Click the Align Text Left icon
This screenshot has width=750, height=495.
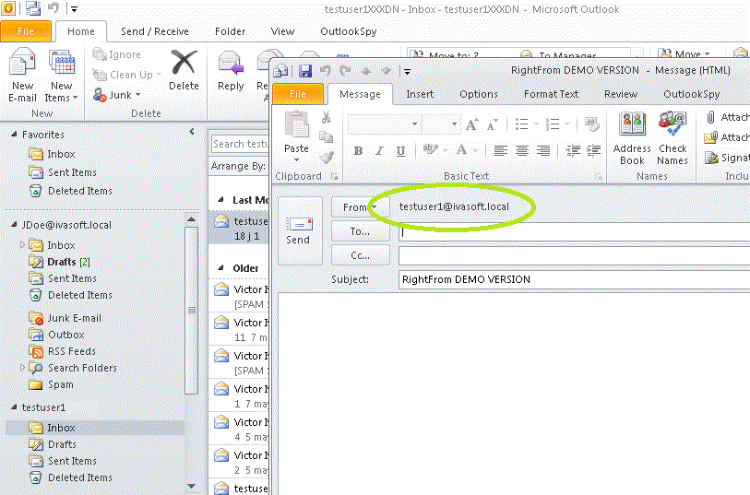click(x=500, y=150)
